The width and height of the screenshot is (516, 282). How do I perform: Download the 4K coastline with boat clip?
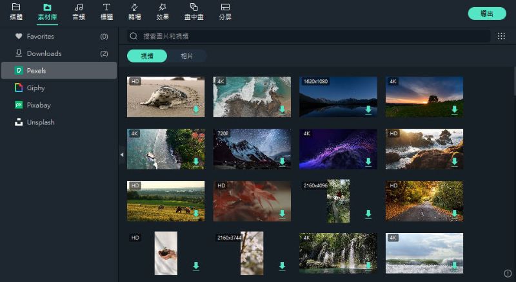click(196, 162)
